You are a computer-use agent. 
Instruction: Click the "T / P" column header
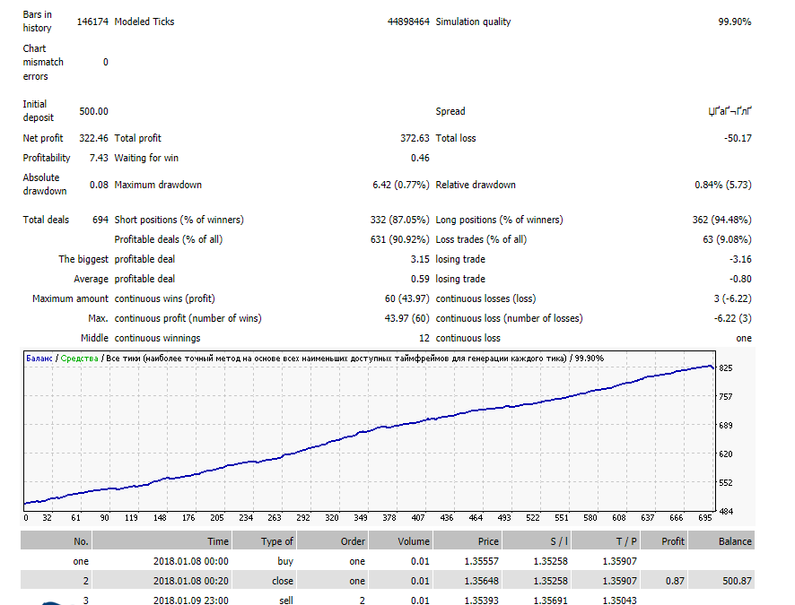(x=622, y=540)
